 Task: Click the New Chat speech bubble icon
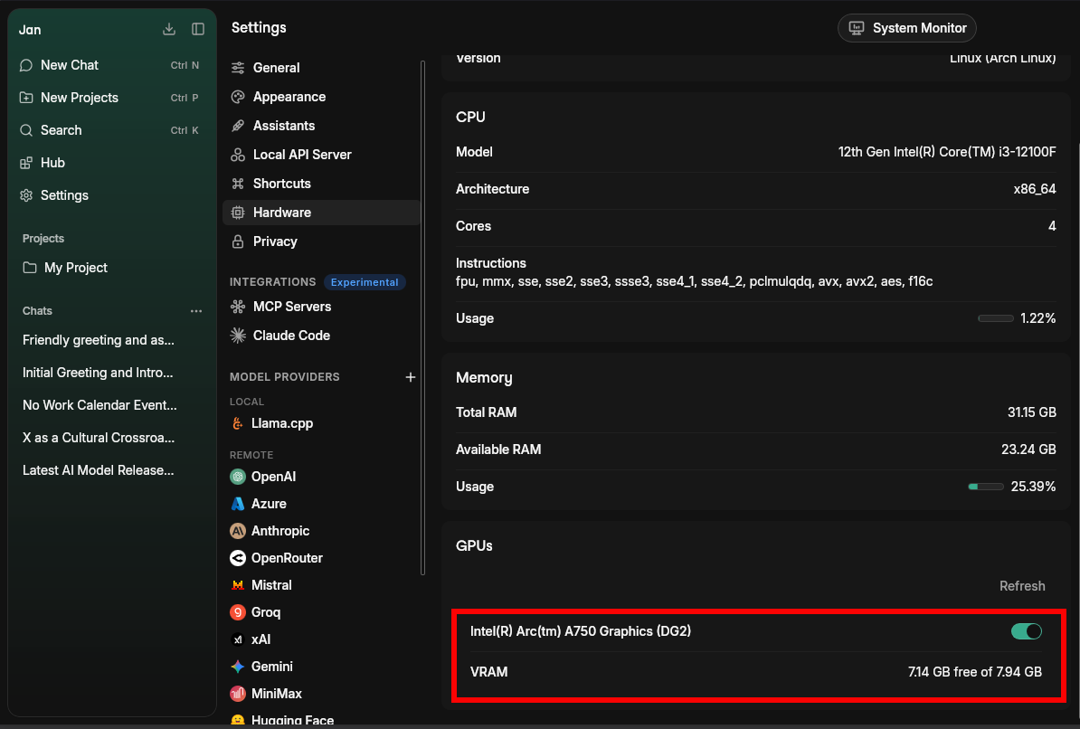(x=26, y=65)
